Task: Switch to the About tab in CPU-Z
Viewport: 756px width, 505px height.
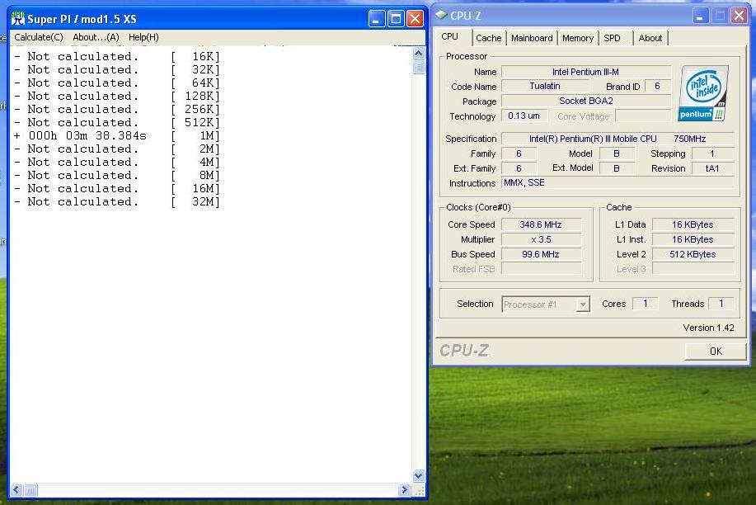Action: [x=650, y=38]
